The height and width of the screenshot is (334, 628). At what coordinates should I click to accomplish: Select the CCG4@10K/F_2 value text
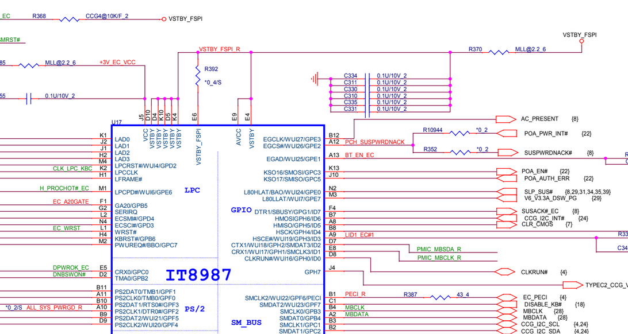click(107, 16)
